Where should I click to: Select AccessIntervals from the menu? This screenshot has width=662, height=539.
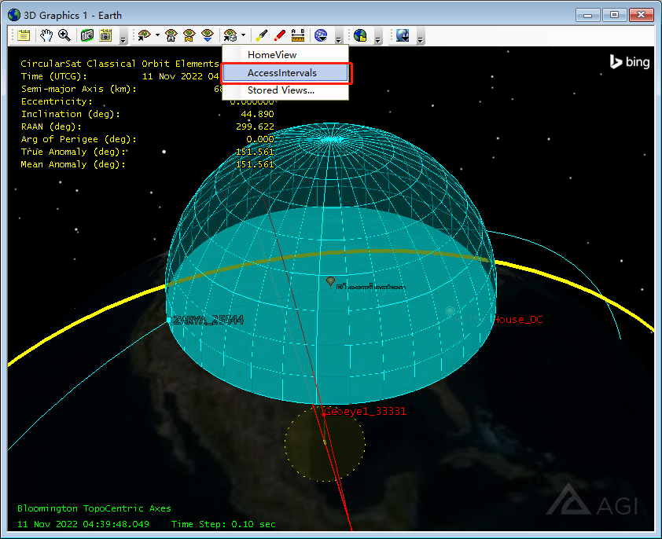(285, 72)
